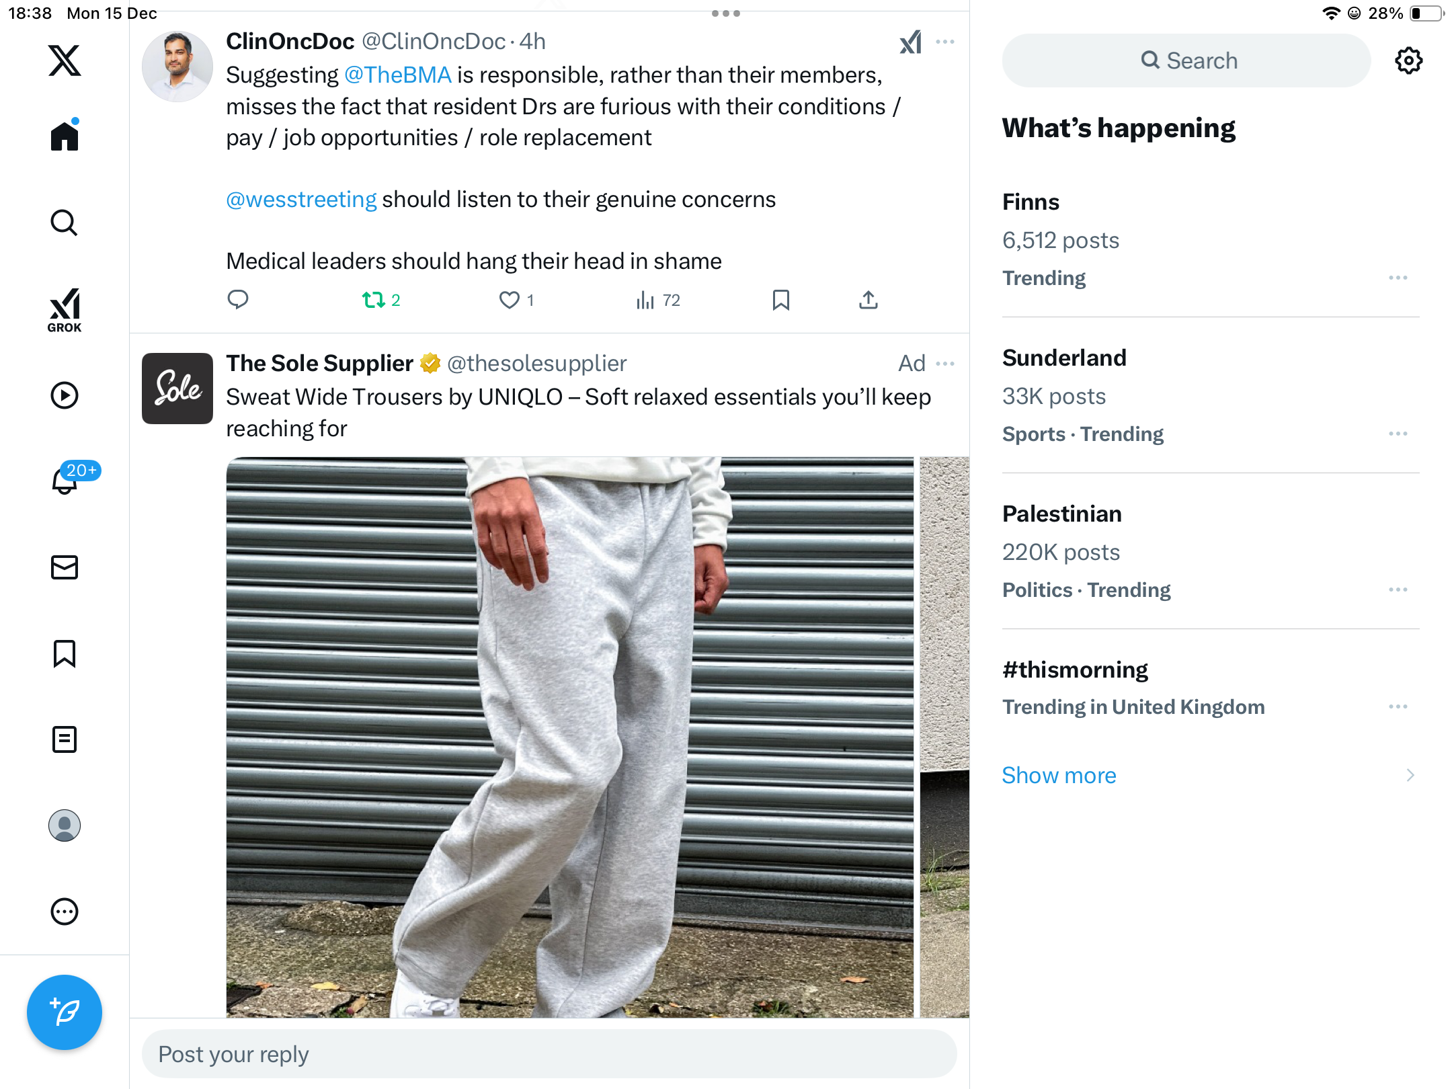
Task: Open the @wesstreeting mention link
Action: 301,200
